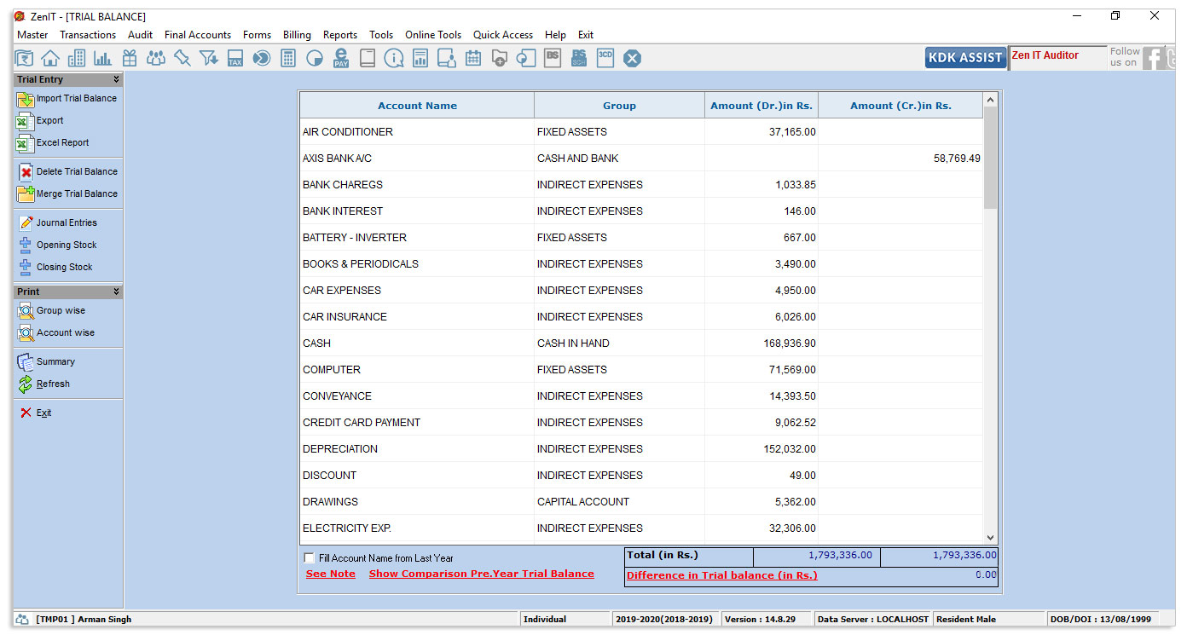Click the home icon in the toolbar
Image resolution: width=1187 pixels, height=635 pixels.
(50, 58)
